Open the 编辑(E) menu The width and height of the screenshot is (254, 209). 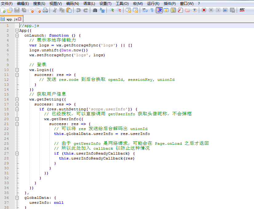point(23,3)
